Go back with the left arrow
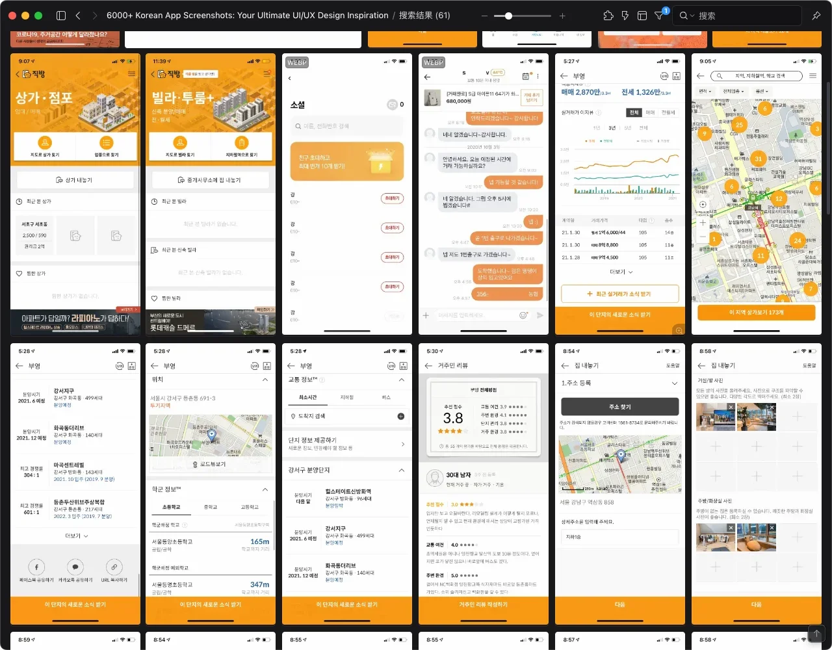 pyautogui.click(x=78, y=16)
